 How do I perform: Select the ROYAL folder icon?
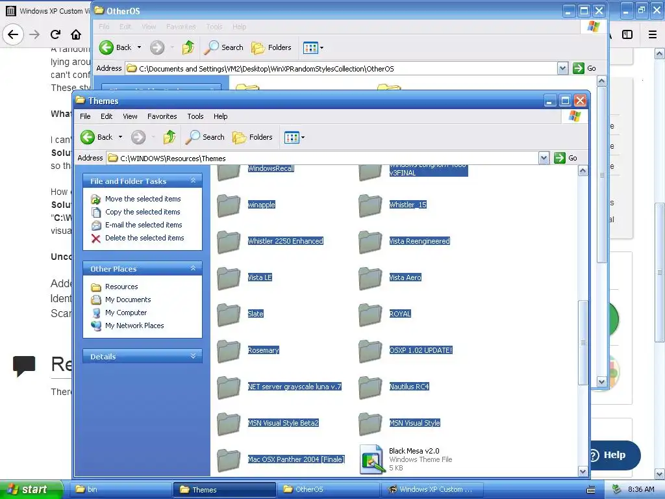point(370,315)
